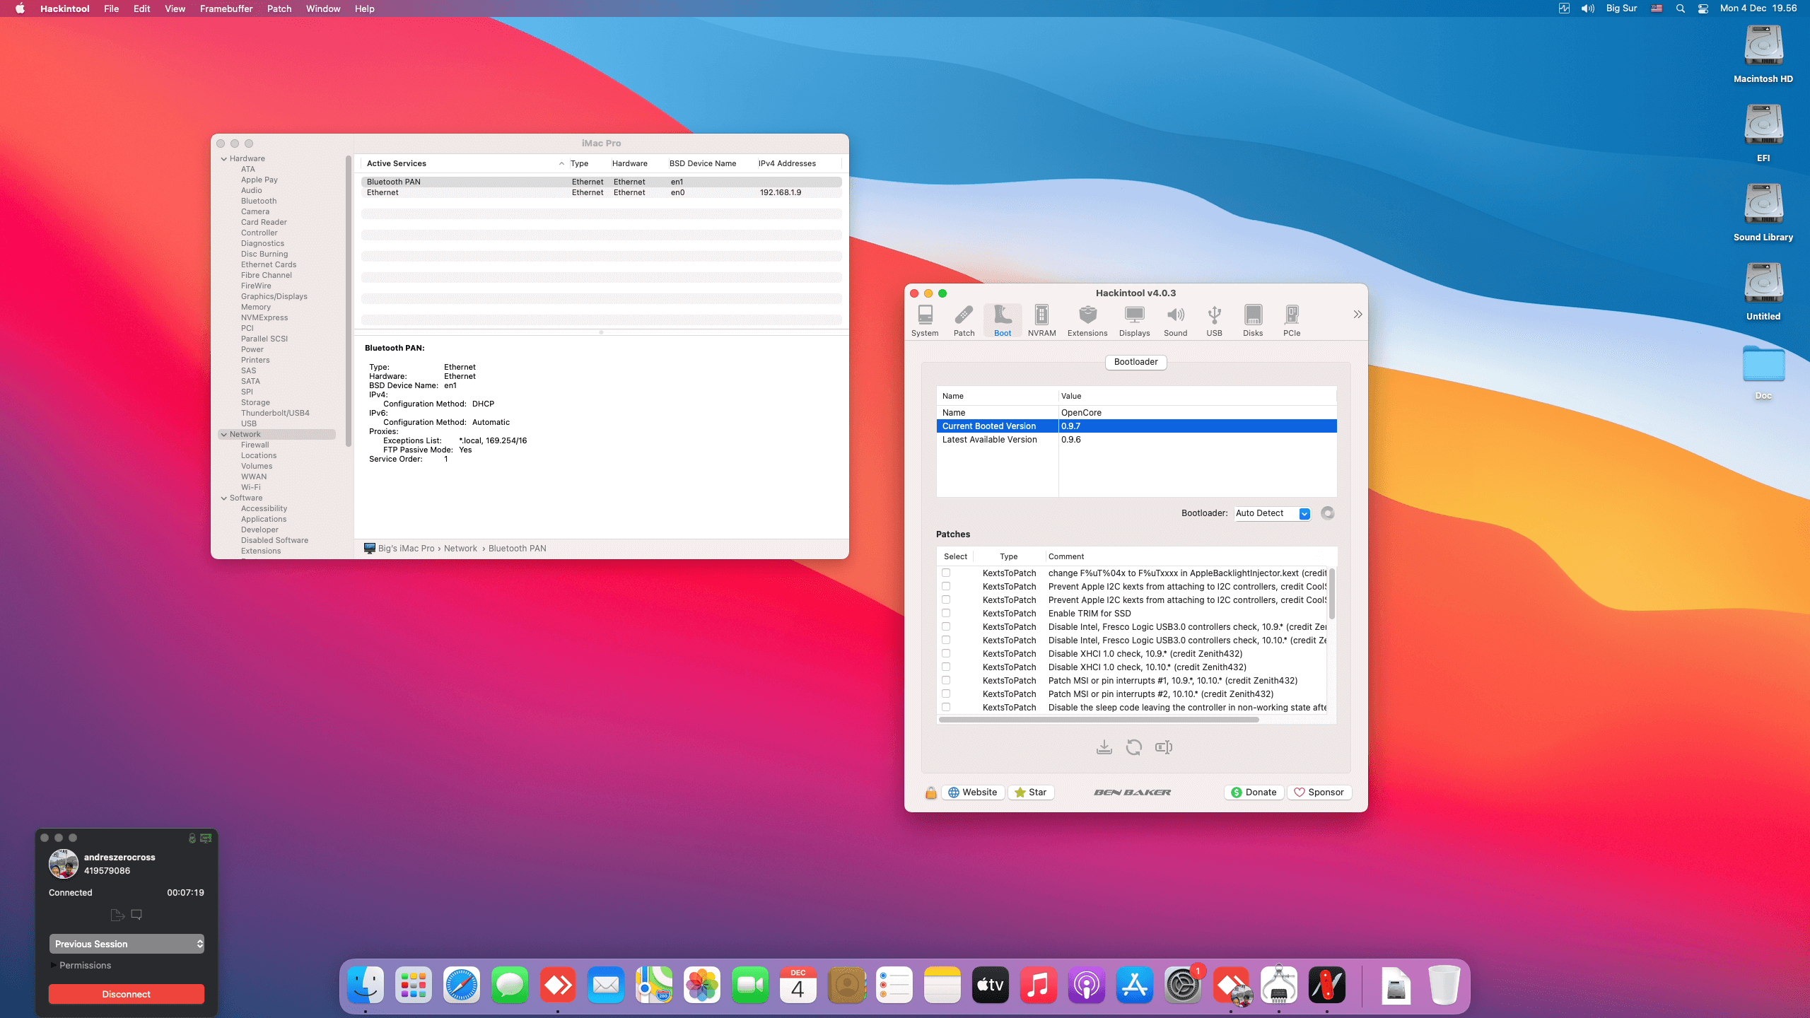The height and width of the screenshot is (1018, 1810).
Task: Click Disconnect in AnyDesk panel
Action: pyautogui.click(x=127, y=994)
